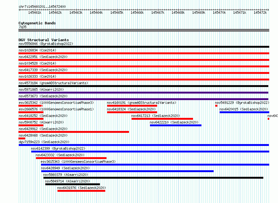Click the black bar under nsv4573184
278x203 pixels.
tap(143, 86)
